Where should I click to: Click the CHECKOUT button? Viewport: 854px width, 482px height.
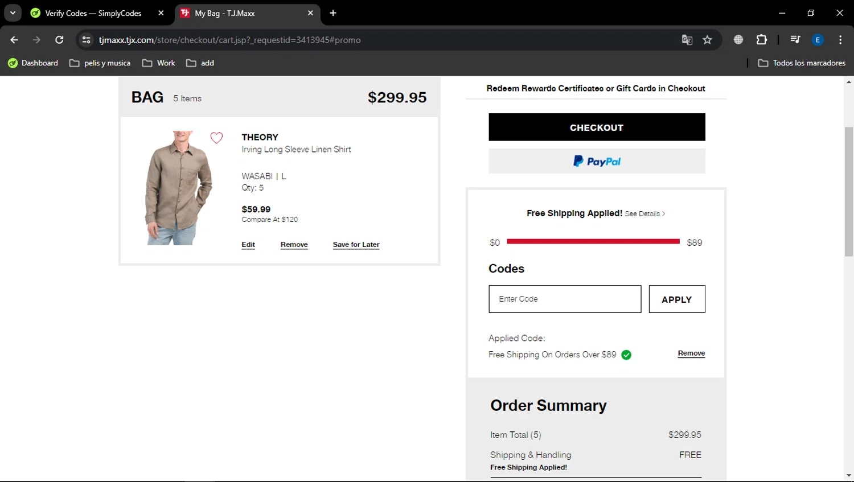coord(597,127)
